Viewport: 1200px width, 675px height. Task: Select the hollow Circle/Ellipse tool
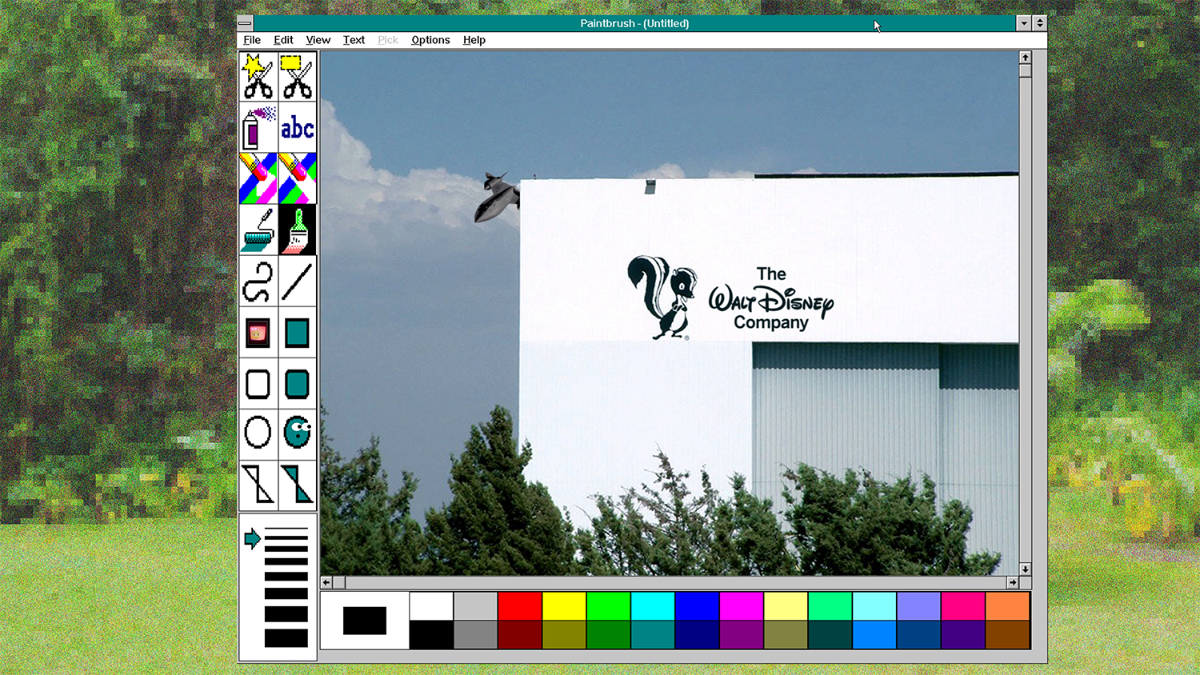tap(258, 434)
